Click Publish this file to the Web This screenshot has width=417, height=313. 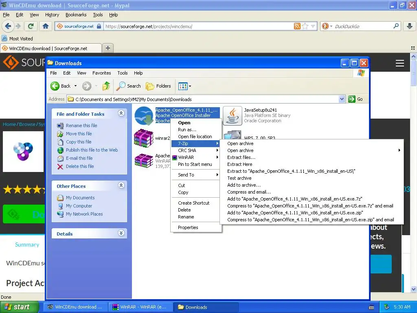pyautogui.click(x=92, y=150)
